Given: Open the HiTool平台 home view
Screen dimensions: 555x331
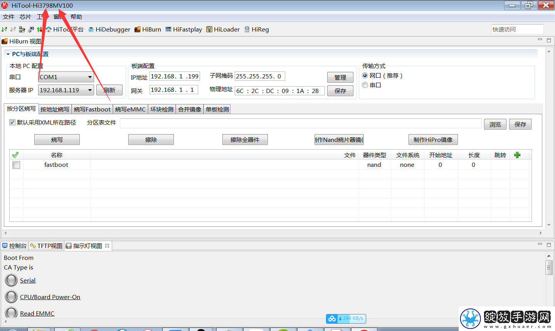Looking at the screenshot, I should click(64, 29).
